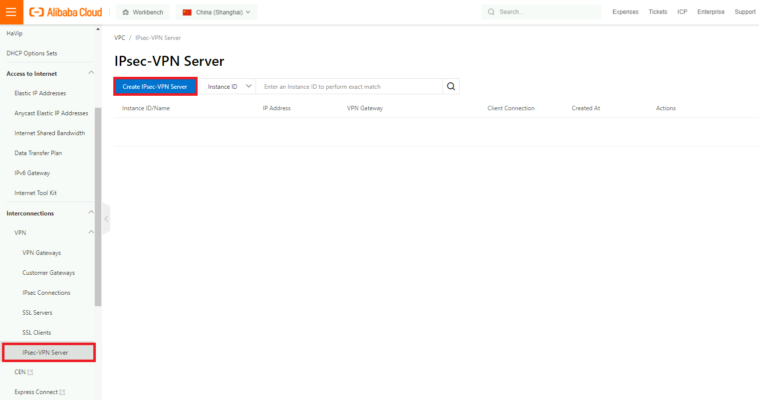Open SSL Servers
This screenshot has width=759, height=400.
(x=37, y=313)
